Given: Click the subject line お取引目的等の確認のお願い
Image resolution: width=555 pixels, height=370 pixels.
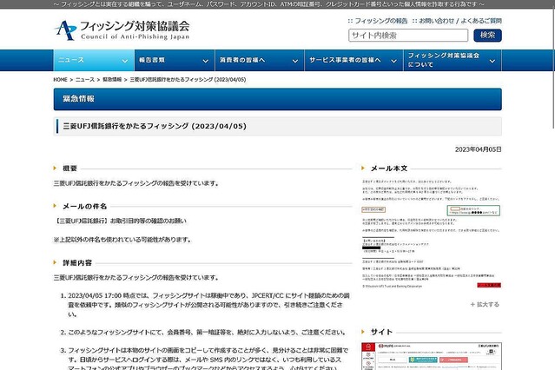Looking at the screenshot, I should click(148, 221).
